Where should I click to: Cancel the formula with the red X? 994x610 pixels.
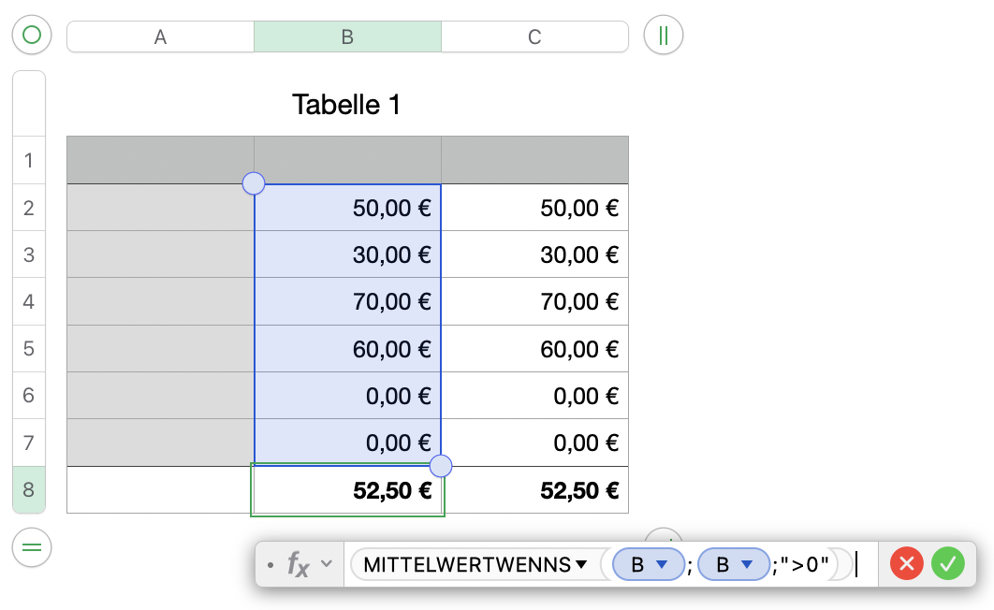tap(907, 563)
